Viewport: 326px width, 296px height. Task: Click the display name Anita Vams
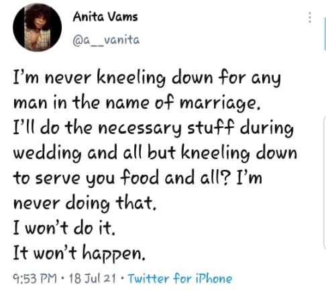[x=105, y=17]
